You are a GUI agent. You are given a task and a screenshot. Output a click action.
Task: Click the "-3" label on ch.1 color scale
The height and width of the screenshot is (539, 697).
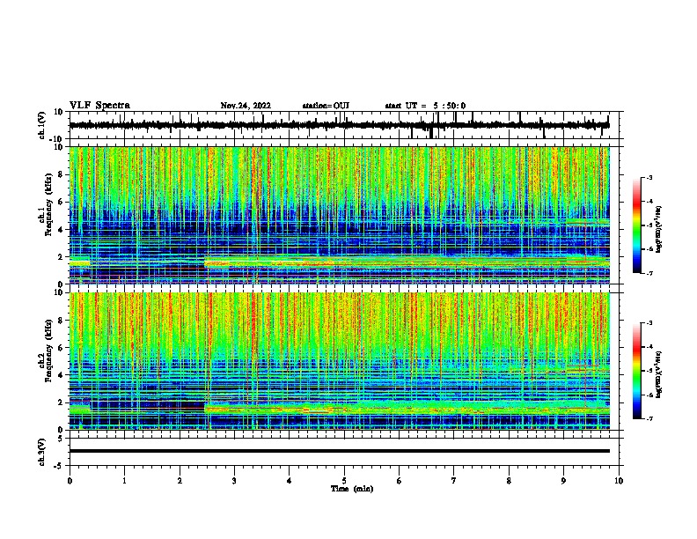[x=649, y=177]
